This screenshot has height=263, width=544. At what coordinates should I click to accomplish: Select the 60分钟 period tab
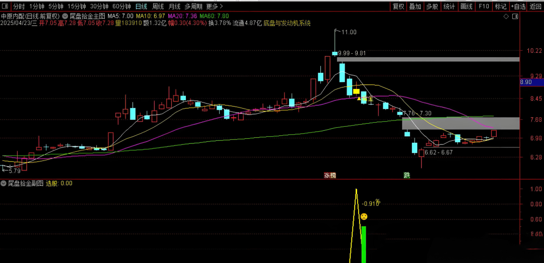click(121, 7)
